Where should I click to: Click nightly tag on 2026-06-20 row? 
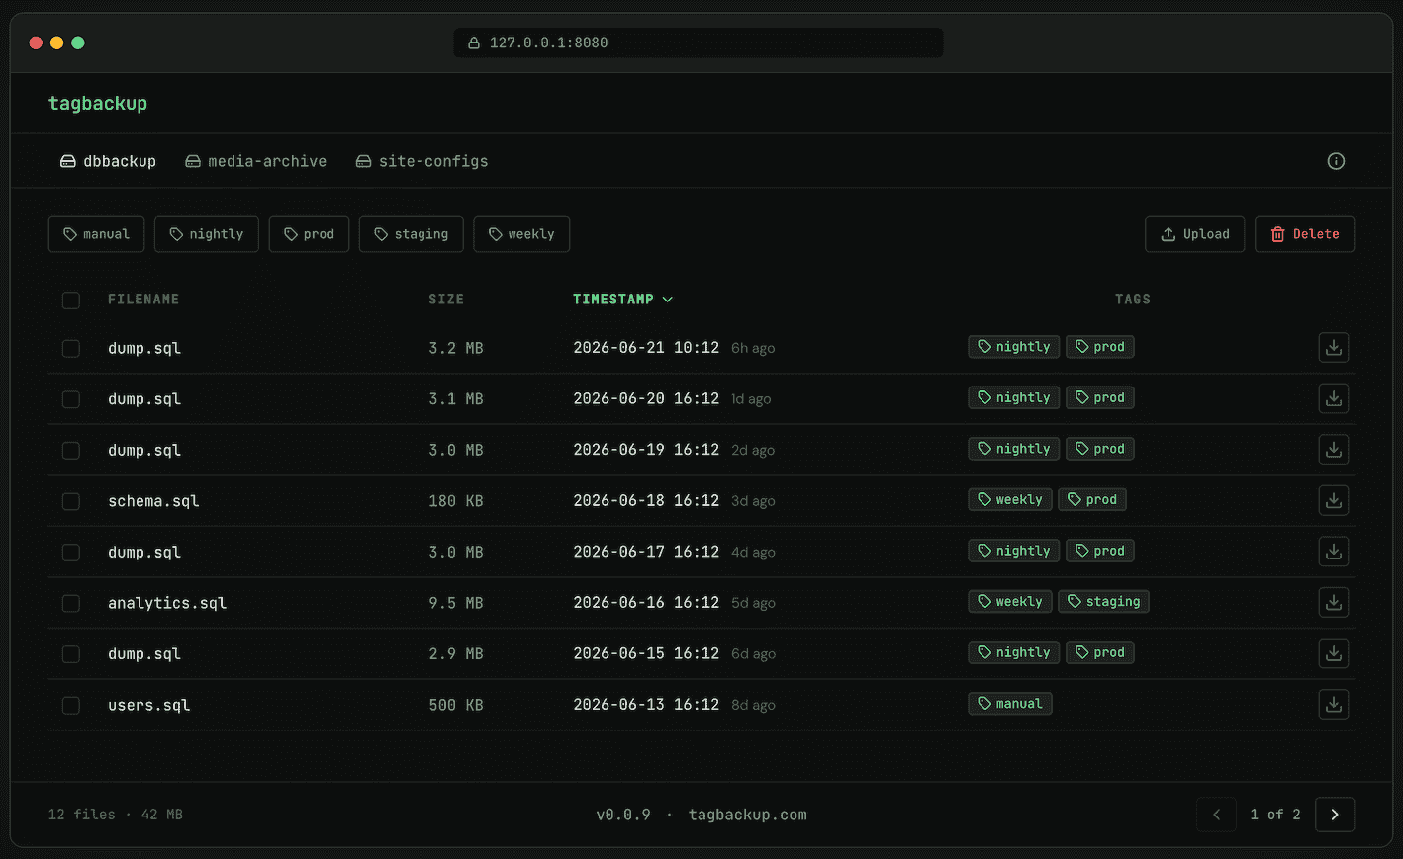tap(1014, 397)
